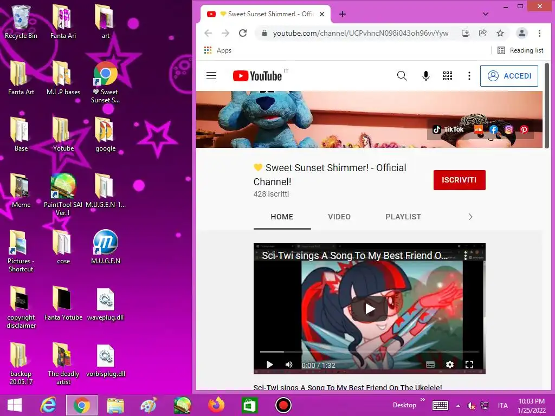
Task: Select the M.L.P bases folder
Action: pyautogui.click(x=63, y=78)
